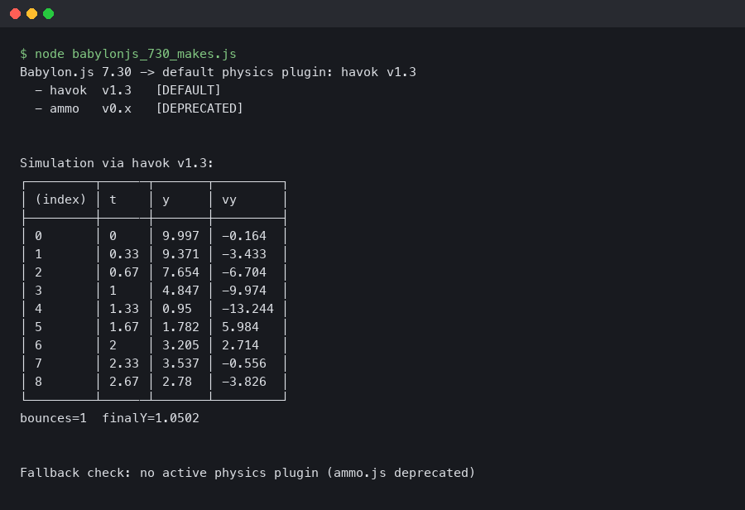The width and height of the screenshot is (745, 510).
Task: Click the y value 9.997 in row 0
Action: pos(180,236)
